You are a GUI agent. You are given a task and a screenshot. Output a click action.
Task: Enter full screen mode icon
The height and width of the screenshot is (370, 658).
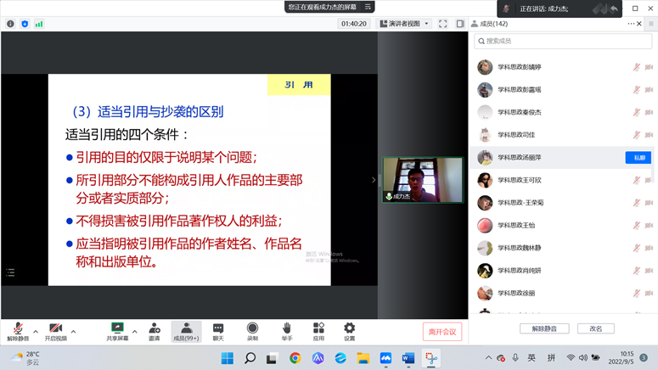[x=443, y=24]
